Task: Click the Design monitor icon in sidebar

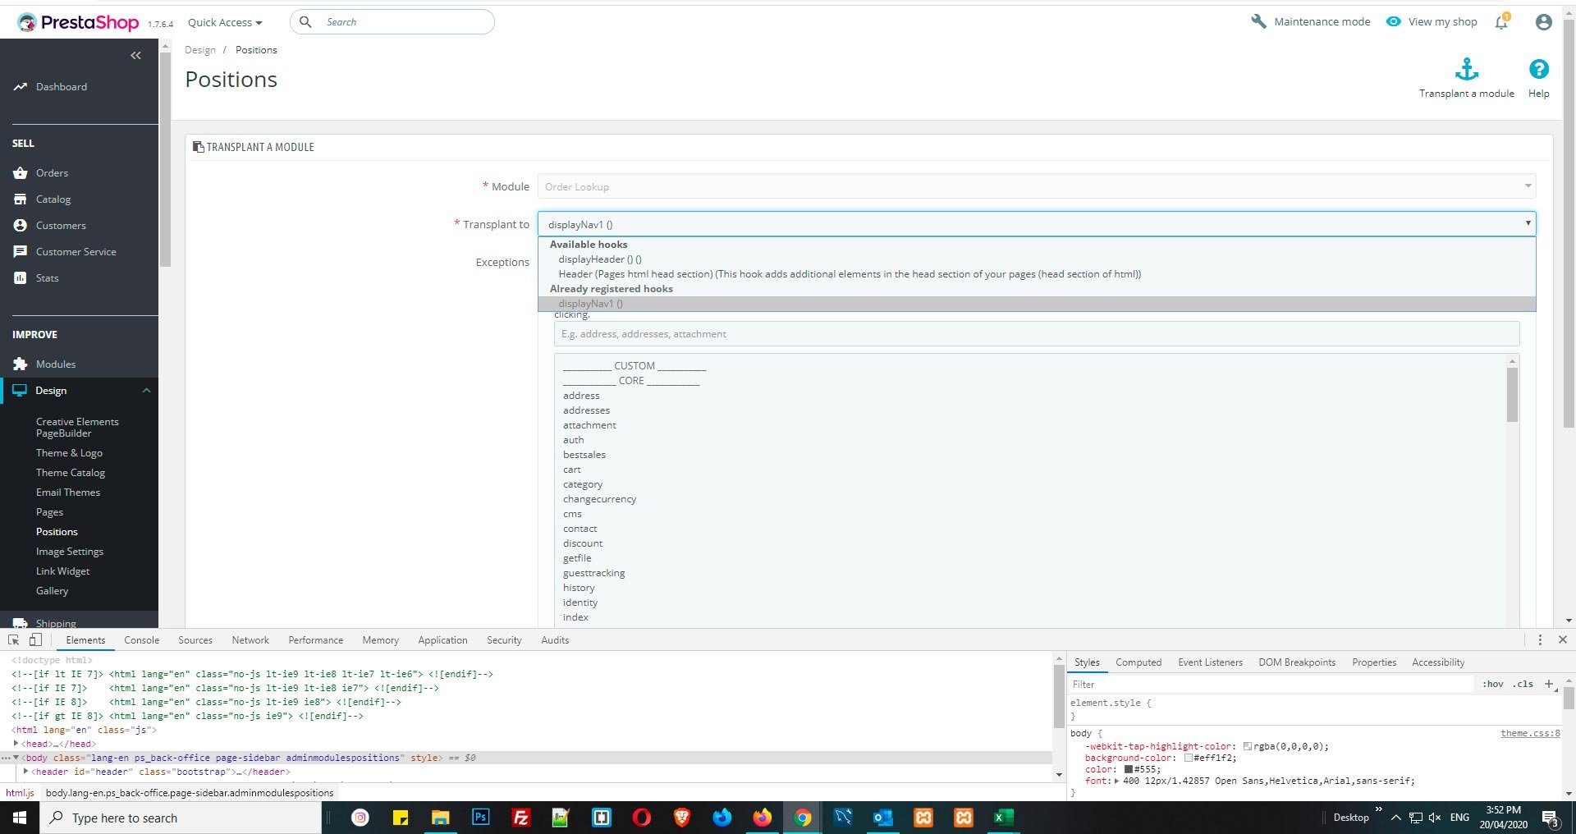Action: (x=20, y=391)
